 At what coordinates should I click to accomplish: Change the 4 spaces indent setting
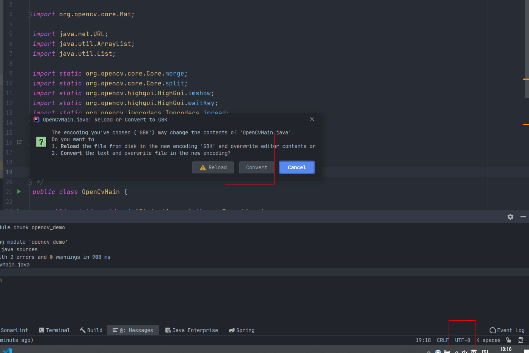point(488,340)
